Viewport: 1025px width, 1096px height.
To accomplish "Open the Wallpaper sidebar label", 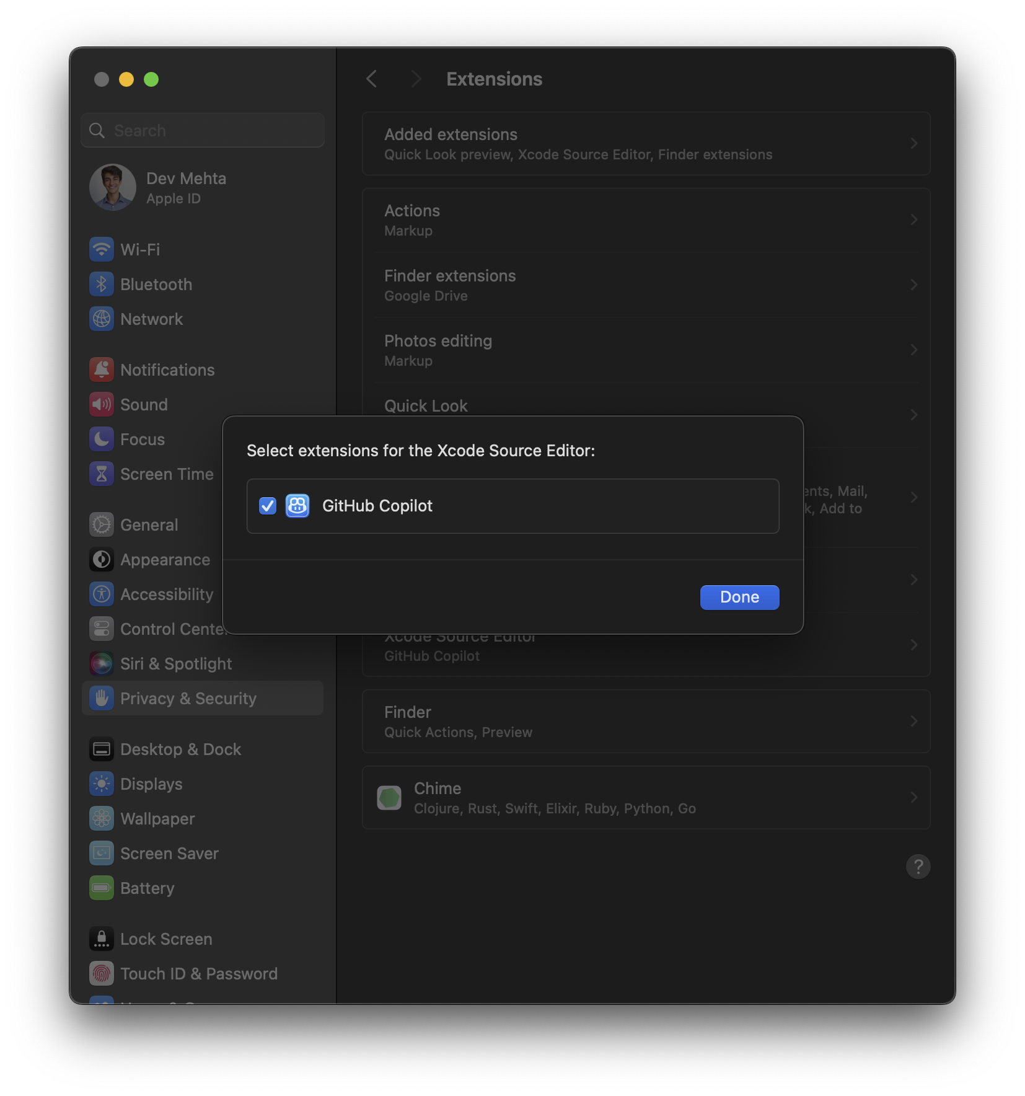I will pyautogui.click(x=157, y=818).
